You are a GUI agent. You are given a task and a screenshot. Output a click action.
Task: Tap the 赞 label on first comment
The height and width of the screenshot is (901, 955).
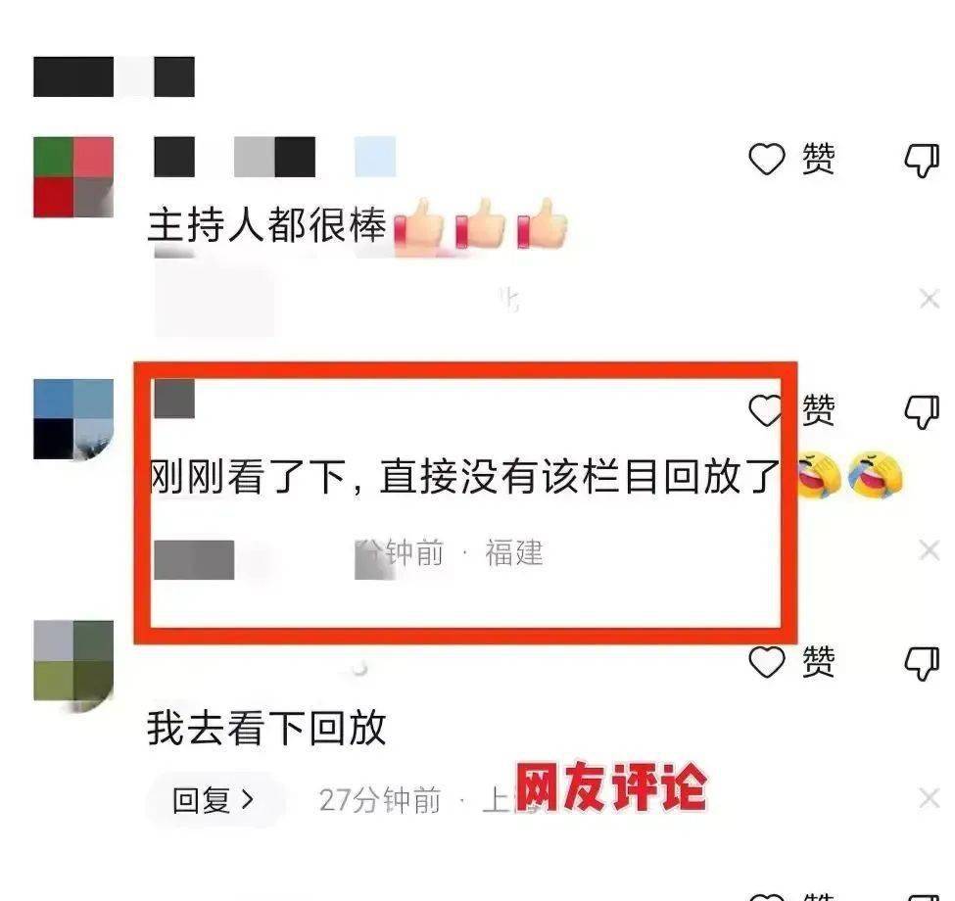click(819, 159)
